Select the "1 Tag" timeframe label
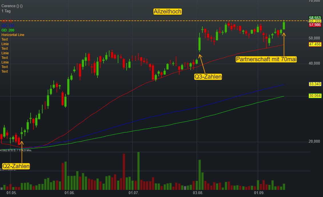 (x=6, y=11)
